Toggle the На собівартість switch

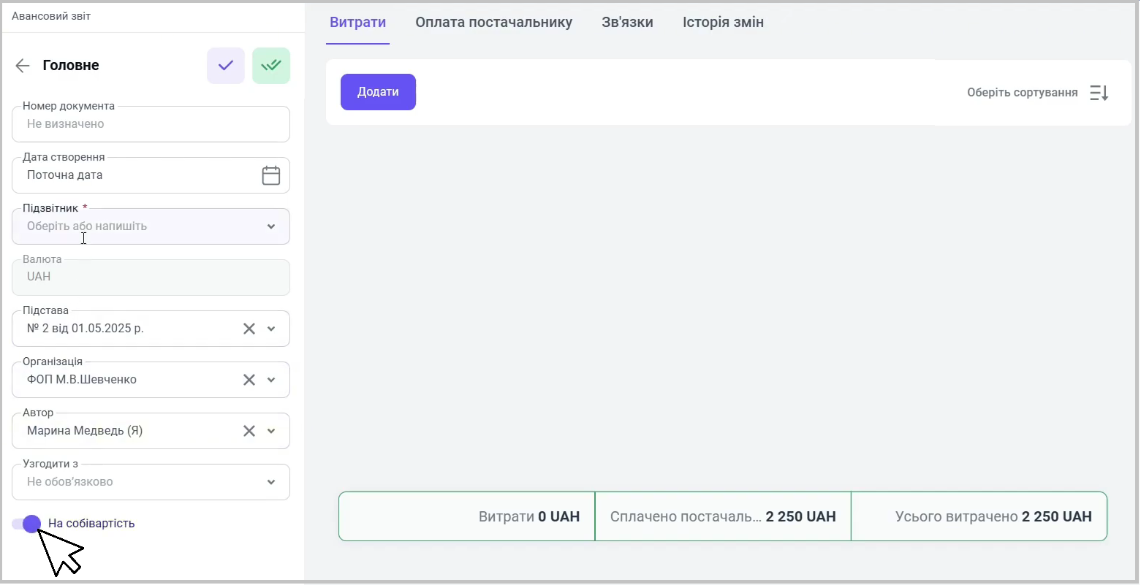pos(27,524)
